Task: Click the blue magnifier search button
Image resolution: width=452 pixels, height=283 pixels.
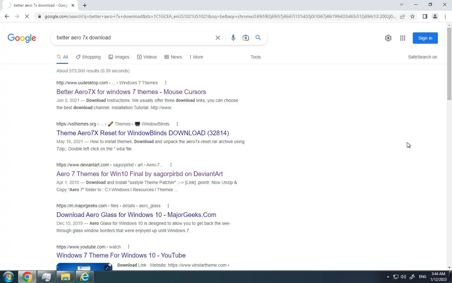Action: coord(258,38)
